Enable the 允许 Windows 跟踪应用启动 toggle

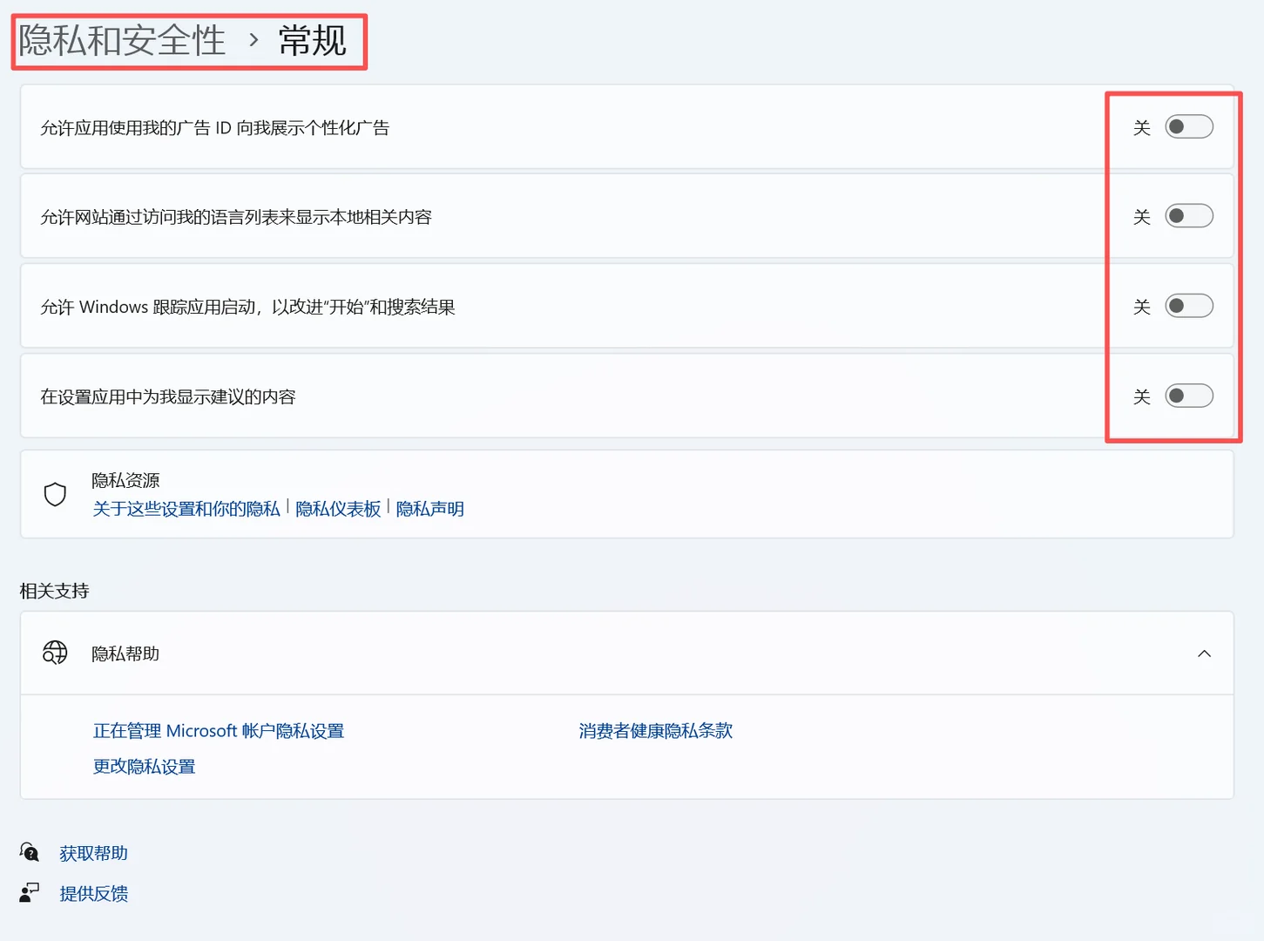[1190, 306]
